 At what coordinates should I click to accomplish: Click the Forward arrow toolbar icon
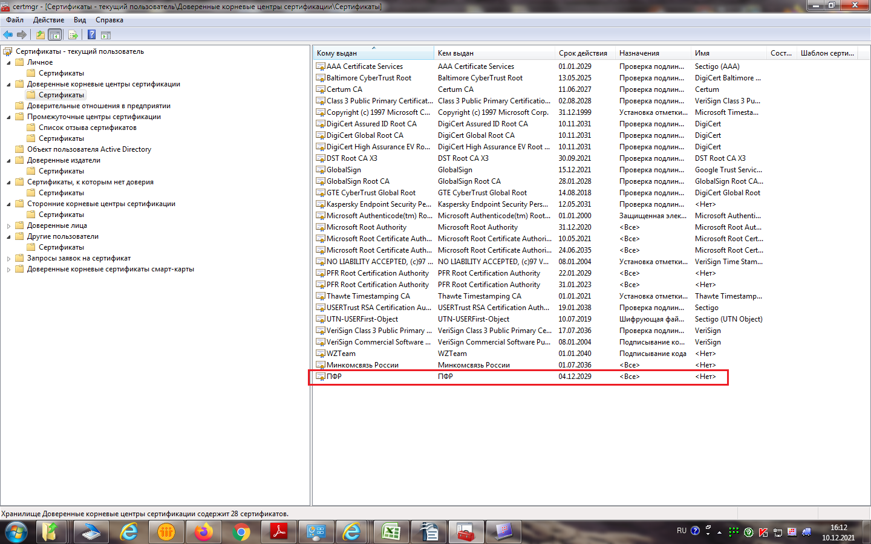[22, 35]
